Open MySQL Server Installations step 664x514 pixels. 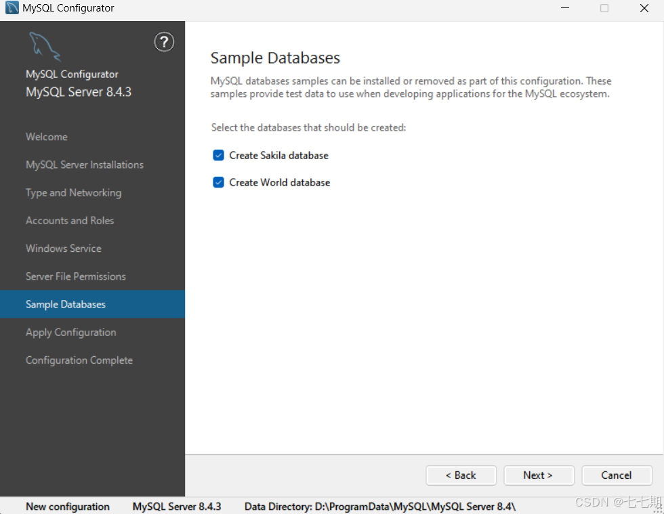85,165
